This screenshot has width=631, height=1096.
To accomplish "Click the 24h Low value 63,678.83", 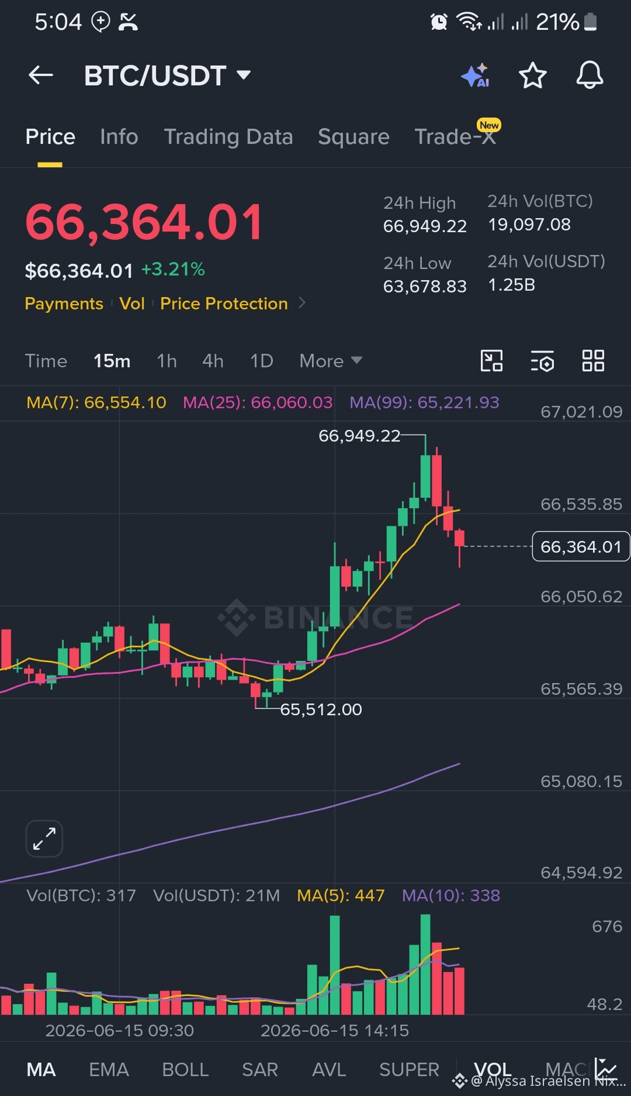I will pos(425,287).
